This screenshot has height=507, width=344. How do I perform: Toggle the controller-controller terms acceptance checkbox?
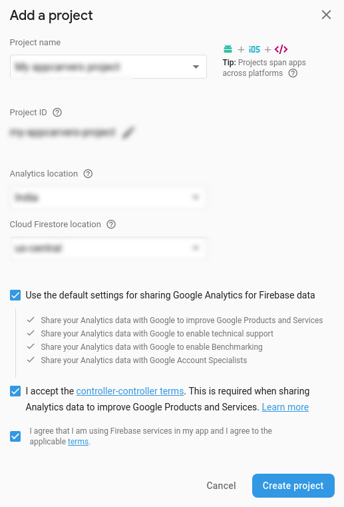[15, 391]
